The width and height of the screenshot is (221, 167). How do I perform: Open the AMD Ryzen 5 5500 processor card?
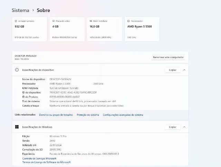point(142,29)
